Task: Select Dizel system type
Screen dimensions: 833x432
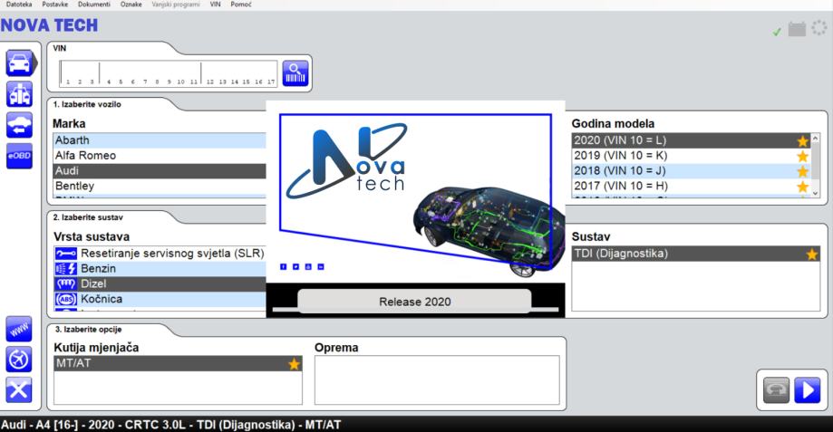Action: click(x=160, y=284)
